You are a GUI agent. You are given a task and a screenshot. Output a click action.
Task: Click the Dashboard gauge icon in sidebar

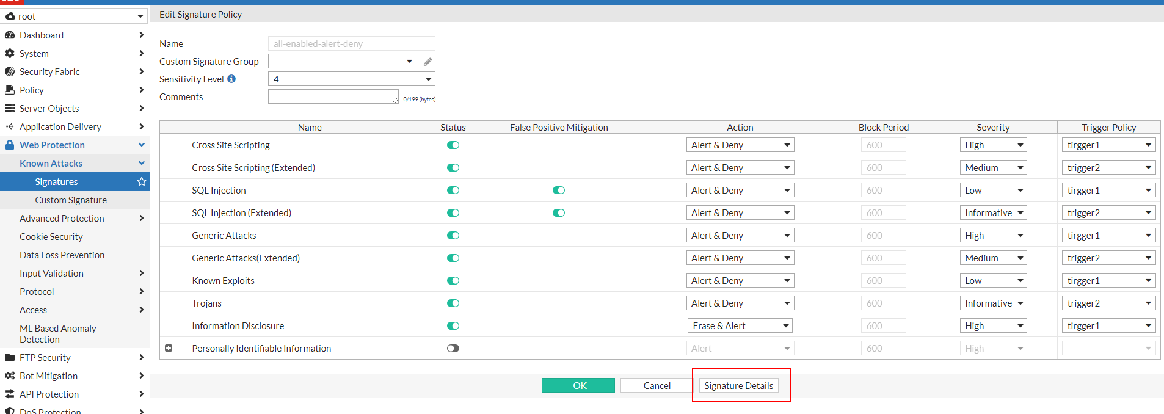(10, 35)
